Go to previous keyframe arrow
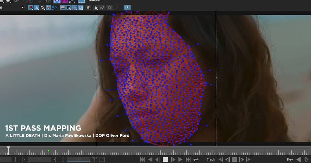The width and height of the screenshot is (311, 163). pyautogui.click(x=298, y=159)
